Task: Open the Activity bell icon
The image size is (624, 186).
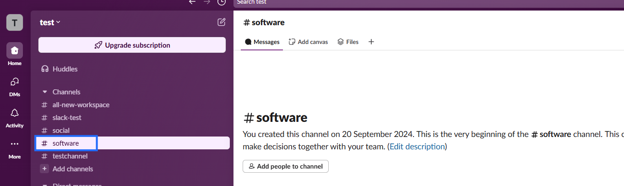Action: click(15, 117)
